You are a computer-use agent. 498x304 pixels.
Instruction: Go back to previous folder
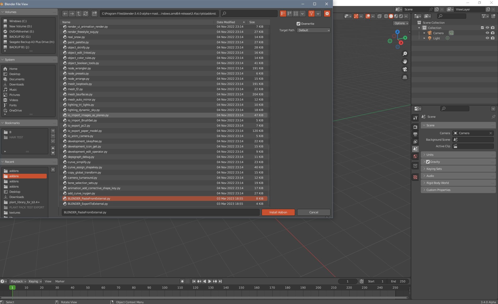[x=65, y=14]
